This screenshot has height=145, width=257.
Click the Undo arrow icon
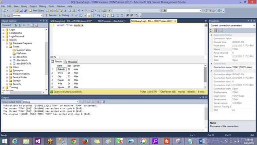[79, 11]
